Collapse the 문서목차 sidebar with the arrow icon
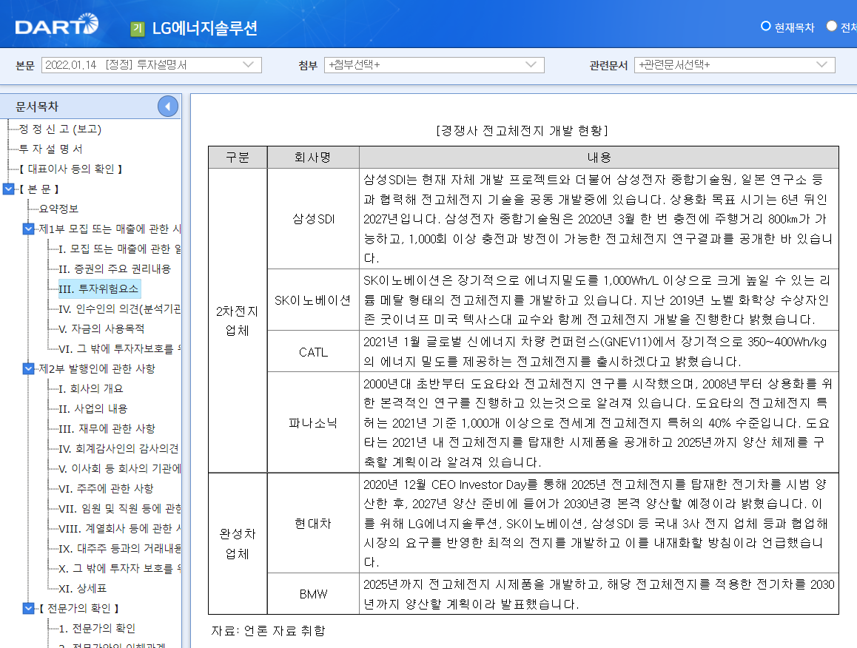 pos(168,105)
